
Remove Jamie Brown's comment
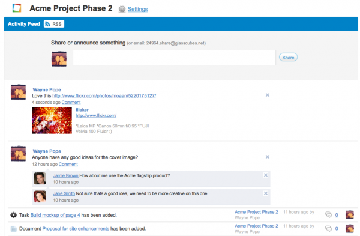266,175
